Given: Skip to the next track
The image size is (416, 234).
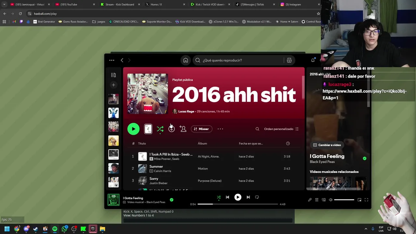Looking at the screenshot, I should (x=248, y=197).
